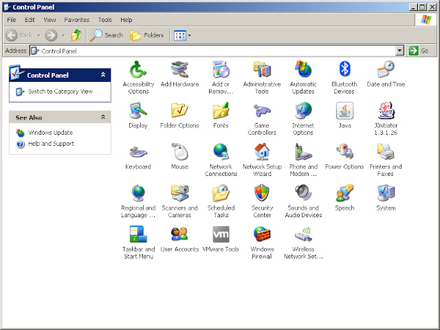Image resolution: width=440 pixels, height=330 pixels.
Task: Expand the Back button history arrow
Action: coord(38,35)
